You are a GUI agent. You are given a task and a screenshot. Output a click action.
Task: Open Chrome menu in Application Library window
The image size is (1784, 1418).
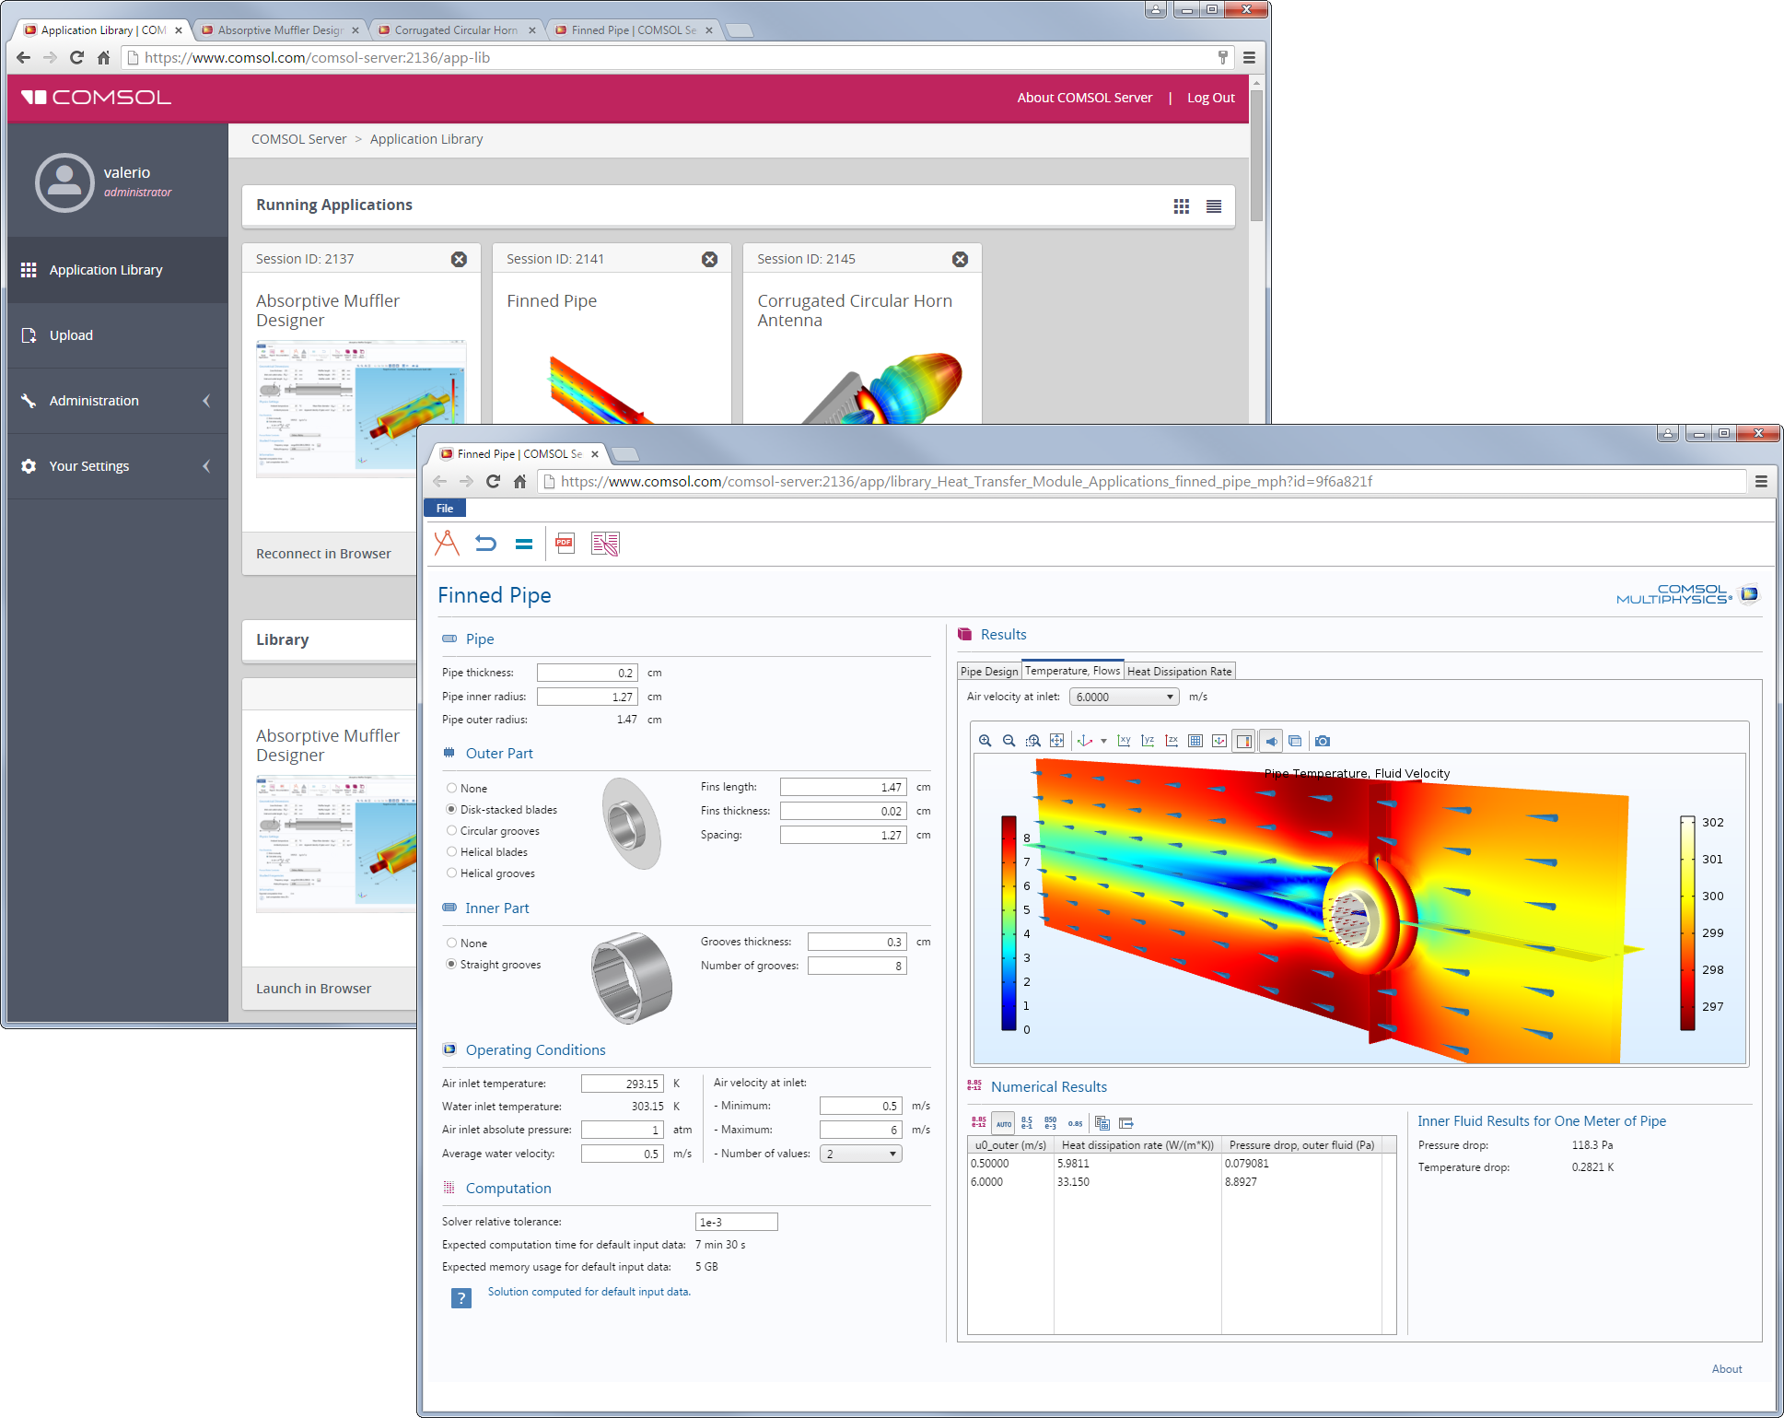[1249, 57]
